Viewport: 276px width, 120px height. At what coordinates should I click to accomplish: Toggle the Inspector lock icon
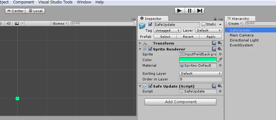[215, 19]
